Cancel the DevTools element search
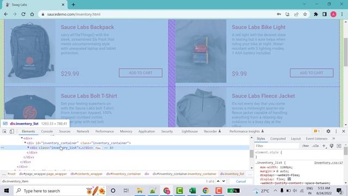The height and width of the screenshot is (196, 348). [x=241, y=181]
